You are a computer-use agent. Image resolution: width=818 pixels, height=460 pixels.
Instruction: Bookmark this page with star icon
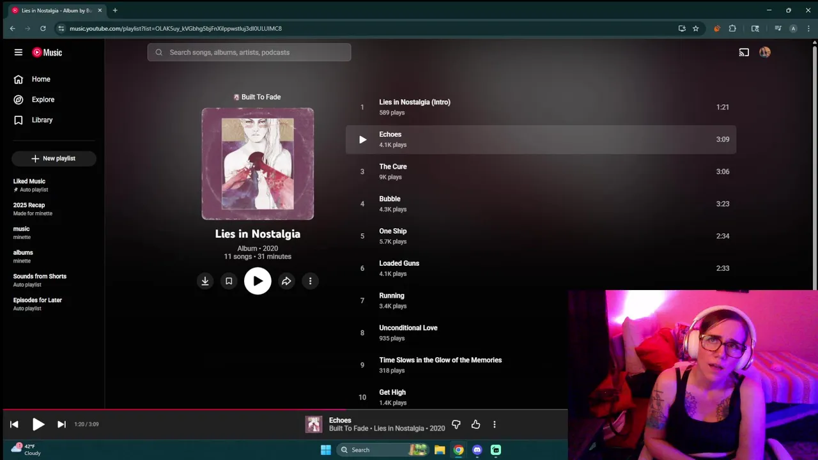(695, 28)
